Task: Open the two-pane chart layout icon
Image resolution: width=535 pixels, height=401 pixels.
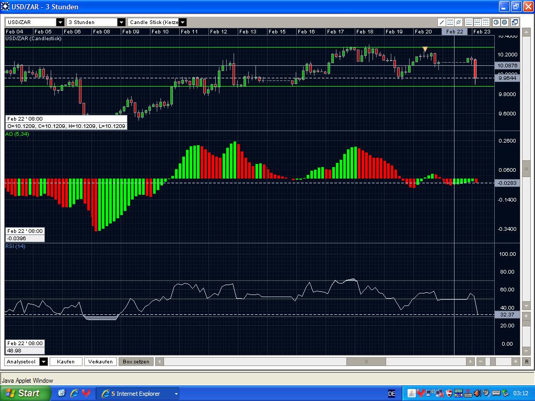Action: pos(477,22)
